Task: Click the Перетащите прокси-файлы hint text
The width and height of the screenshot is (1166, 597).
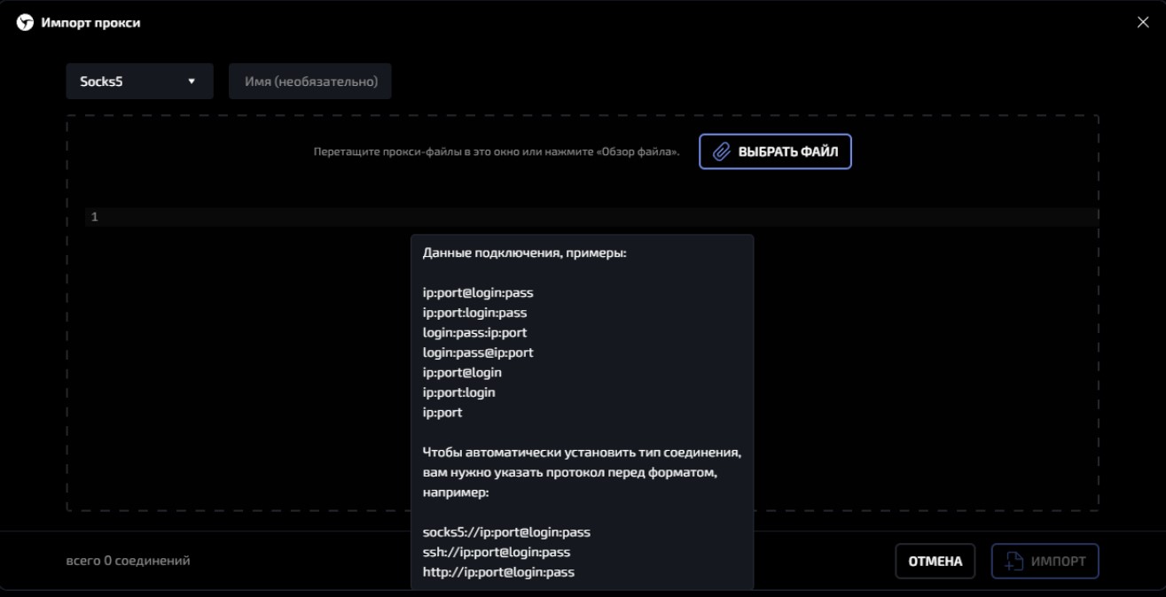Action: pyautogui.click(x=497, y=152)
